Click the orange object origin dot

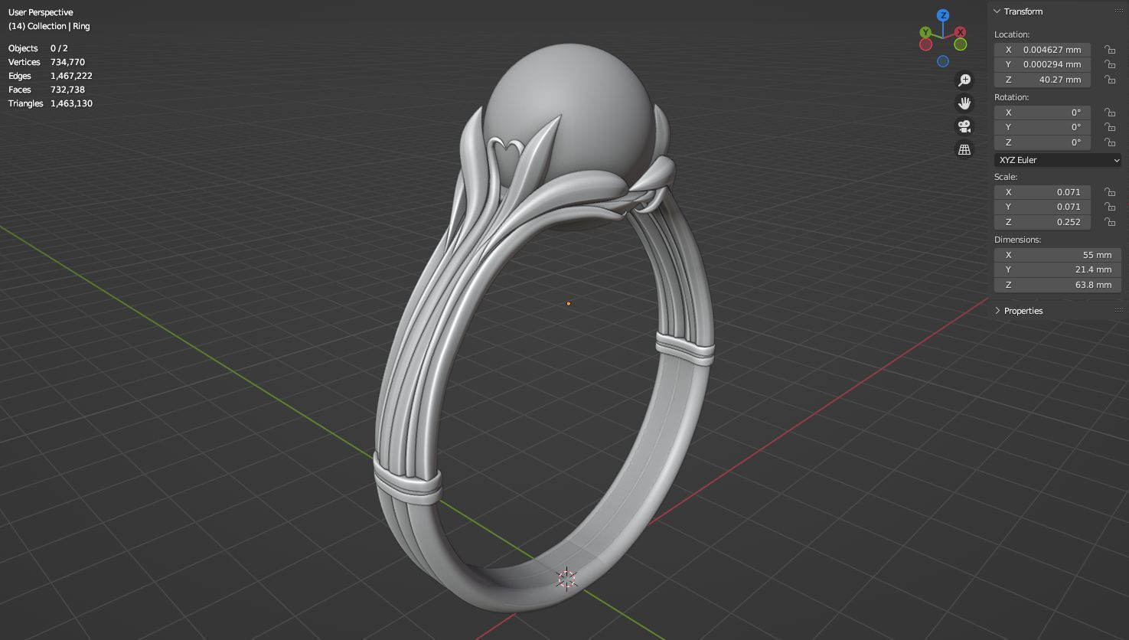[x=568, y=304]
